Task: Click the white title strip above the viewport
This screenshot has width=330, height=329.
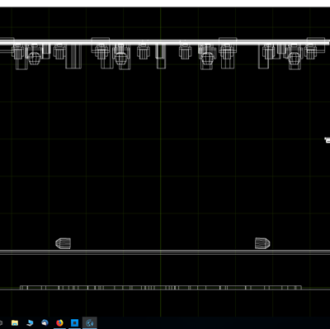Action: pyautogui.click(x=165, y=3)
